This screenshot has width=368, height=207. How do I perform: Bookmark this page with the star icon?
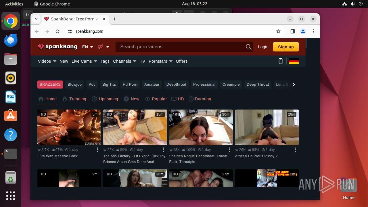click(278, 31)
